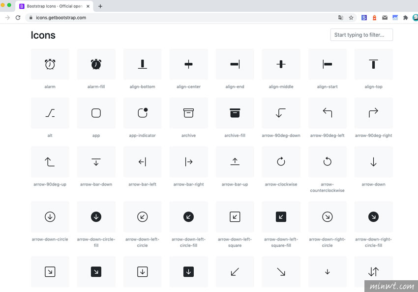Click the blue S extension icon
This screenshot has height=292, width=418.
[364, 18]
